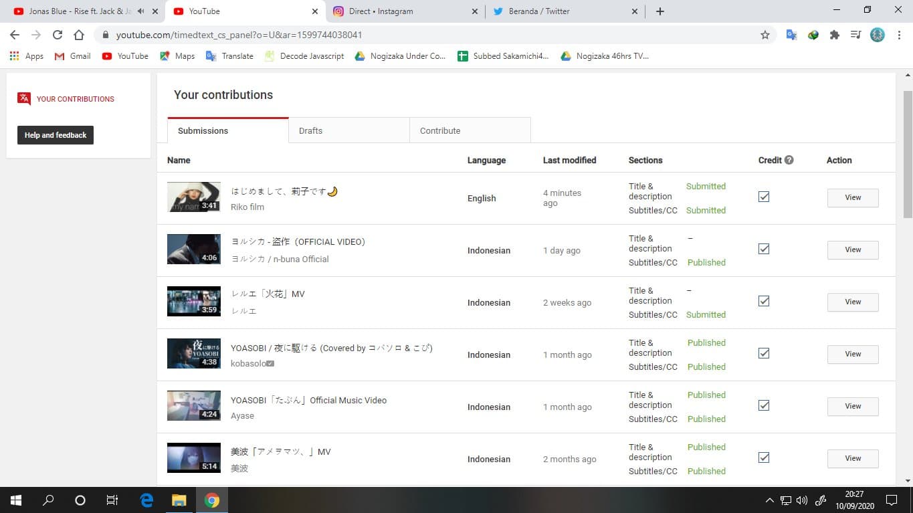Click the Credit help question mark icon

tap(789, 161)
